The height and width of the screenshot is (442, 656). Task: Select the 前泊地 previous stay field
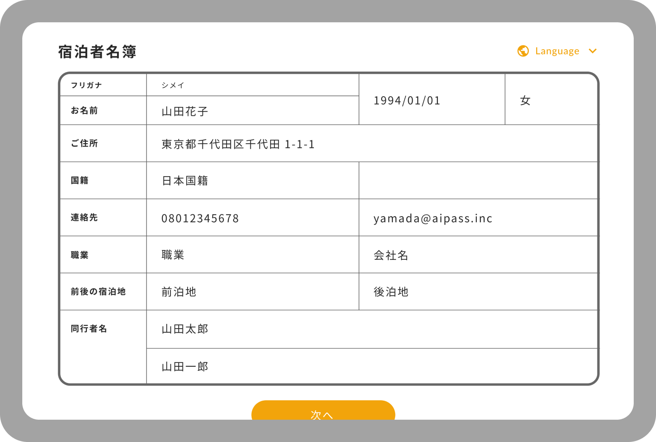click(253, 291)
